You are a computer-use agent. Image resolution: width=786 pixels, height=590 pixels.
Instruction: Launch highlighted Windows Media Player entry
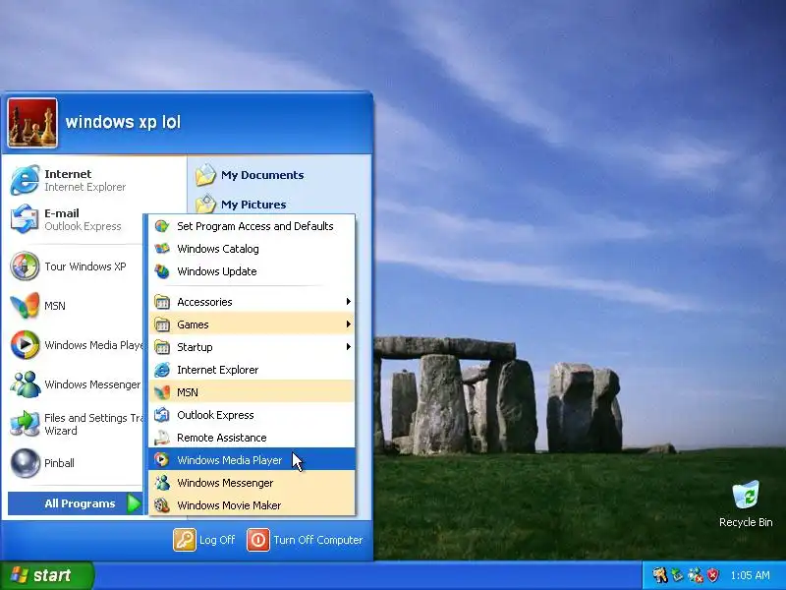tap(252, 460)
